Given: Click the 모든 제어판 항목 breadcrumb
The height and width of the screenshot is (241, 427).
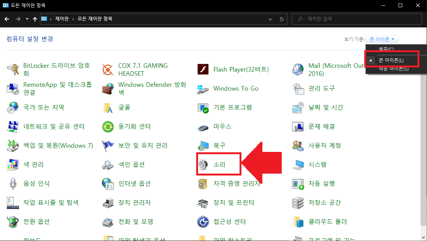Looking at the screenshot, I should pyautogui.click(x=95, y=19).
